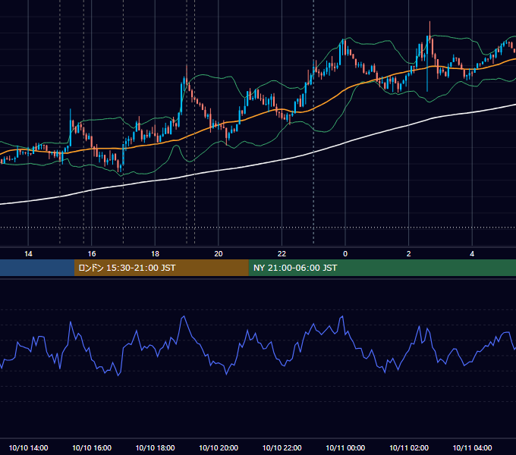
Task: Click the upper time axis label 0
Action: pos(345,254)
